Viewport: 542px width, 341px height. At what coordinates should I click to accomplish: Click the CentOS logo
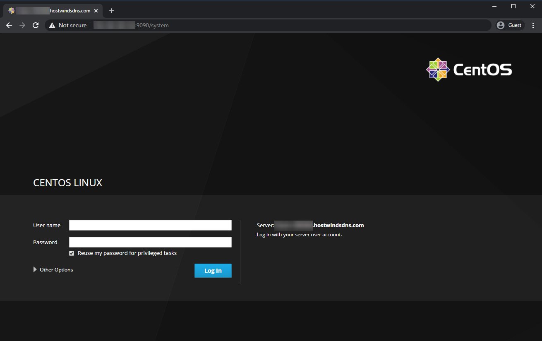pyautogui.click(x=438, y=69)
